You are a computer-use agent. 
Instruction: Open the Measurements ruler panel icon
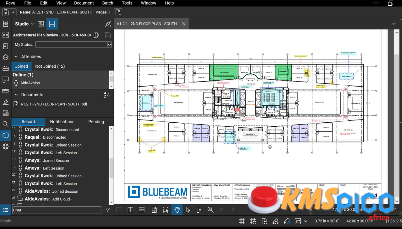click(5, 91)
